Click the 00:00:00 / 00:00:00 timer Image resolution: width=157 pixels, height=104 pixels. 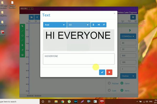point(34,96)
